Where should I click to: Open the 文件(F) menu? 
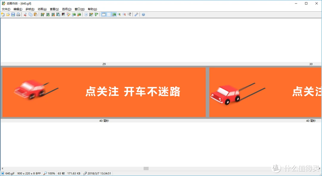coord(6,9)
